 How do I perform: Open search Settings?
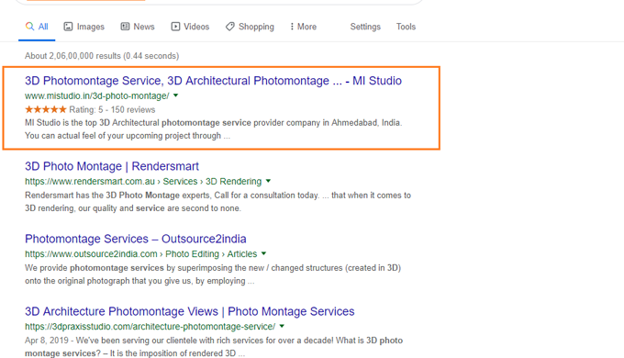pos(365,27)
